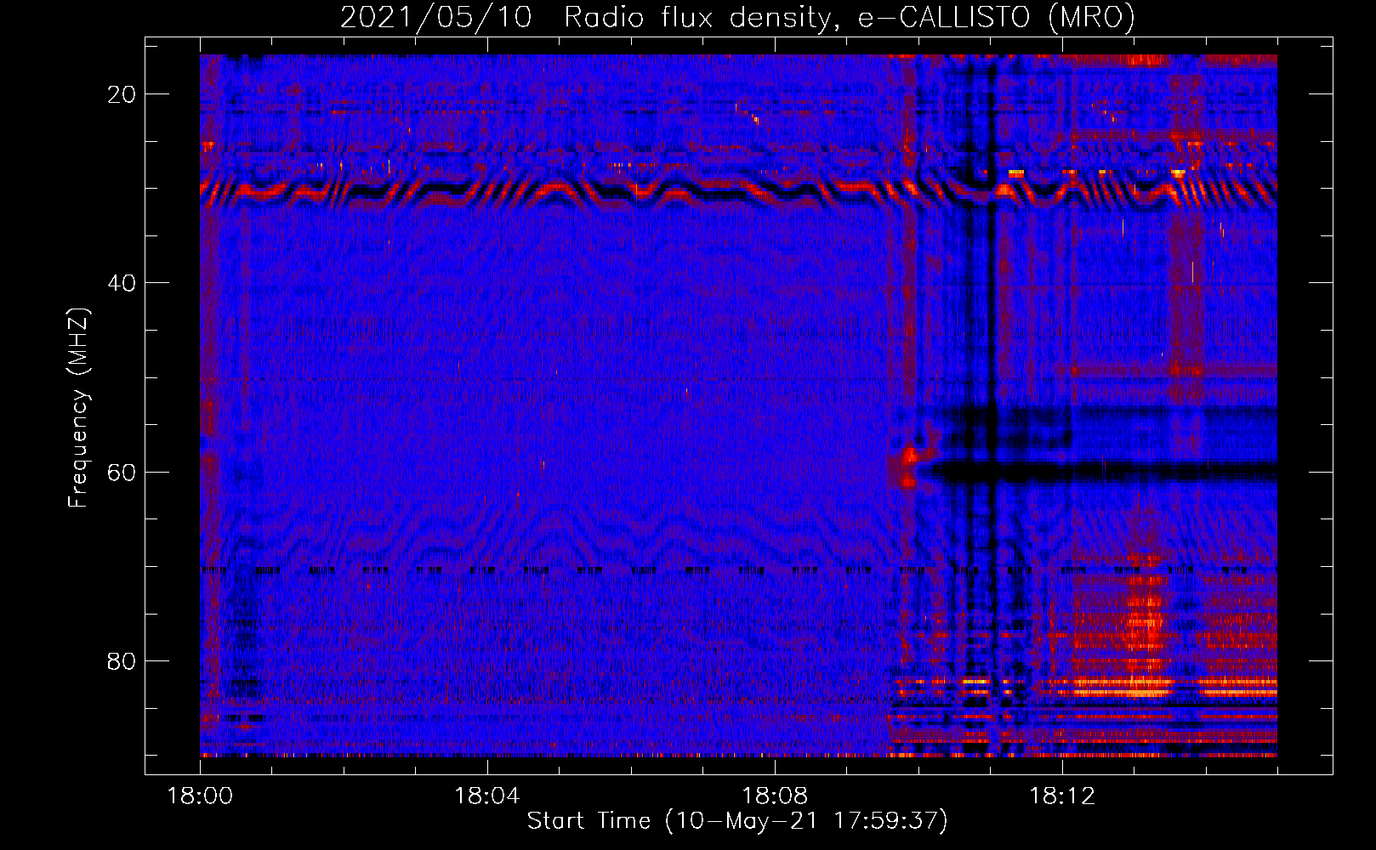Click the '20' frequency tick label
Image resolution: width=1376 pixels, height=850 pixels.
pyautogui.click(x=122, y=94)
